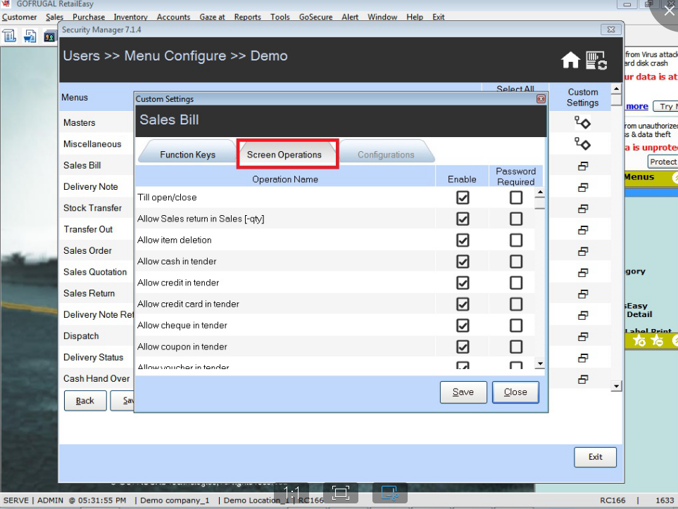Click the Exit button in Security Manager

(x=595, y=457)
